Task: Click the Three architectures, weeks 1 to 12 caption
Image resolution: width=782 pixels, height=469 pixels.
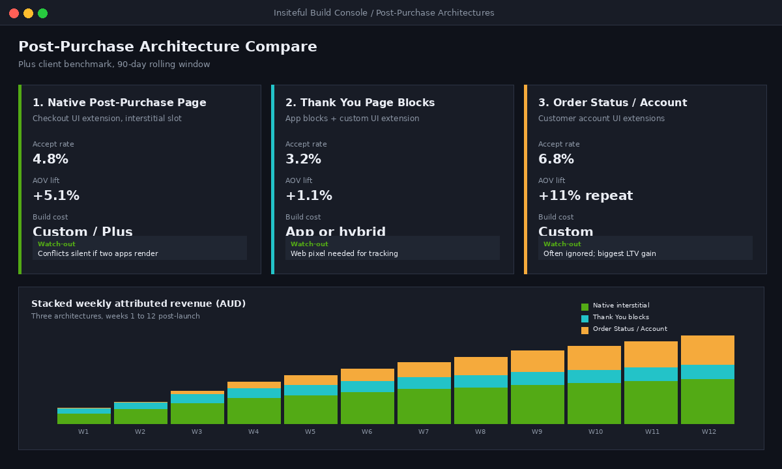Action: tap(115, 317)
